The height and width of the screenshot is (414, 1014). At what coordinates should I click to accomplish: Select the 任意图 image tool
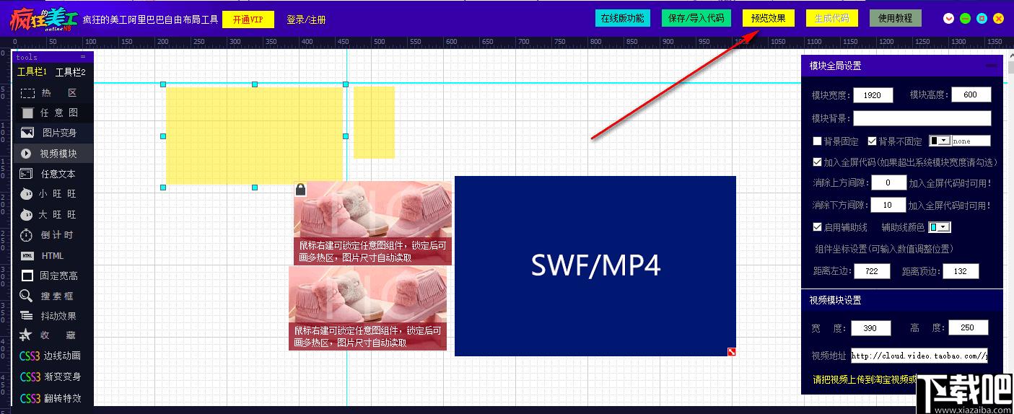coord(53,113)
